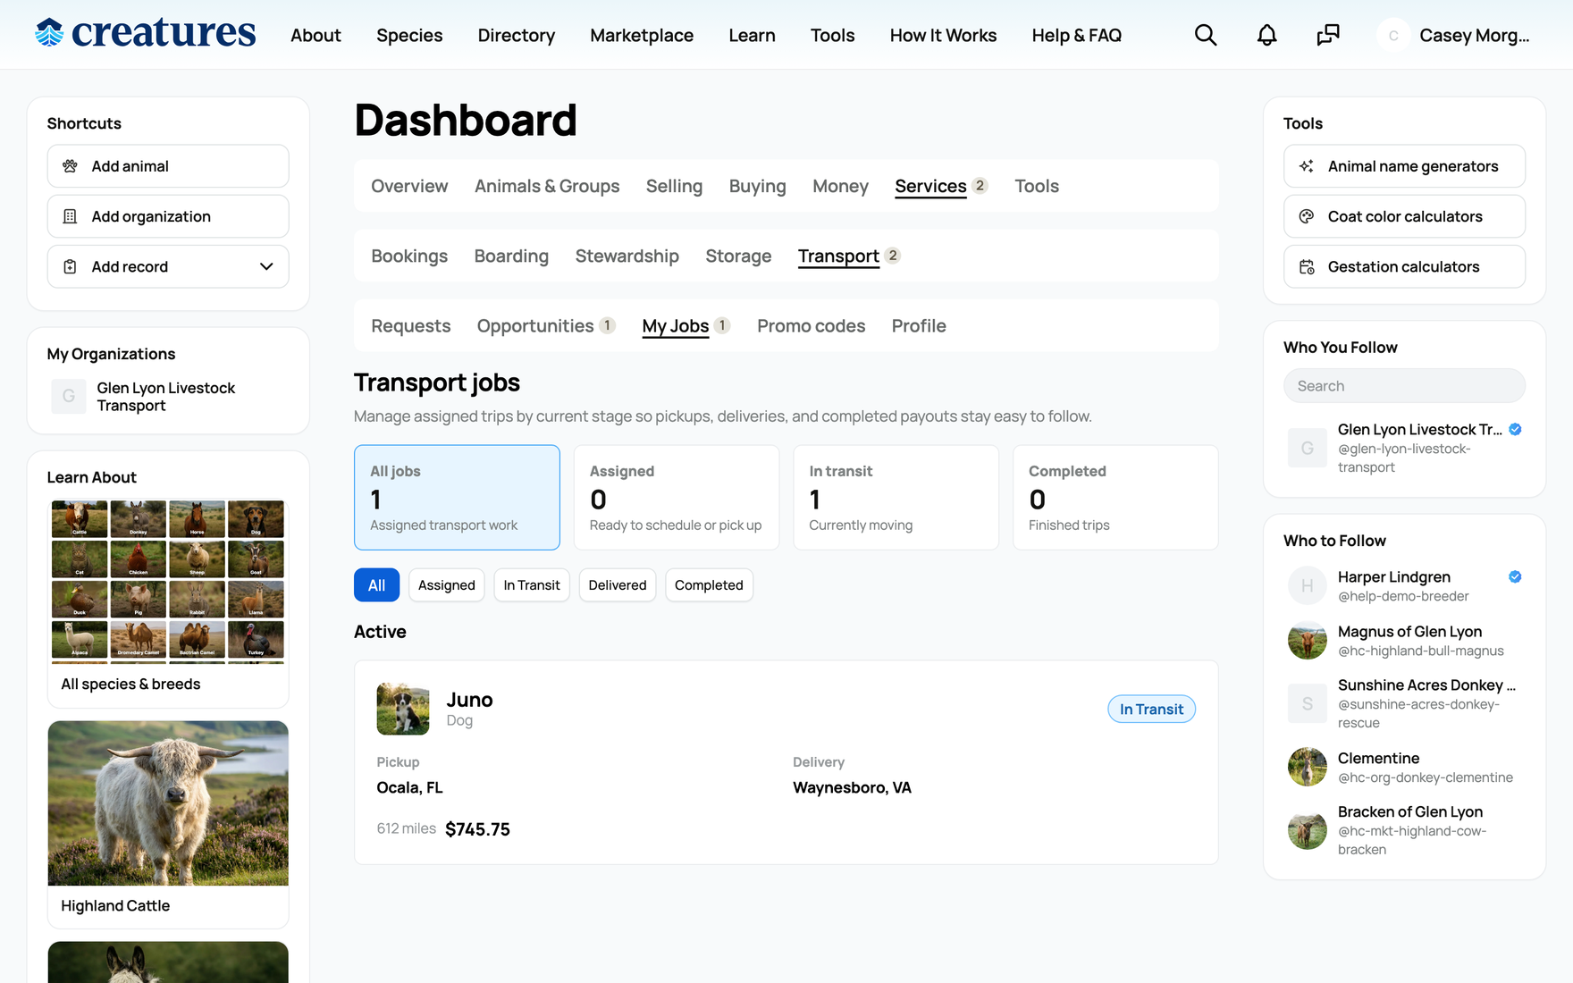Click verified badge next to Harper Lindgren

tap(1515, 576)
